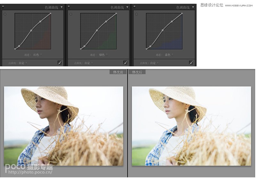Open 点曲线 自定 preset dropdown in red panel

pos(22,63)
